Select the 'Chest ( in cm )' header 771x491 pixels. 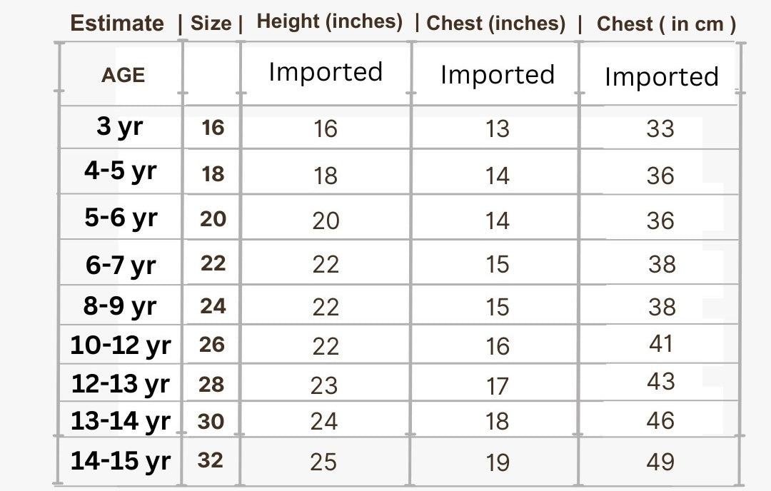pos(666,24)
